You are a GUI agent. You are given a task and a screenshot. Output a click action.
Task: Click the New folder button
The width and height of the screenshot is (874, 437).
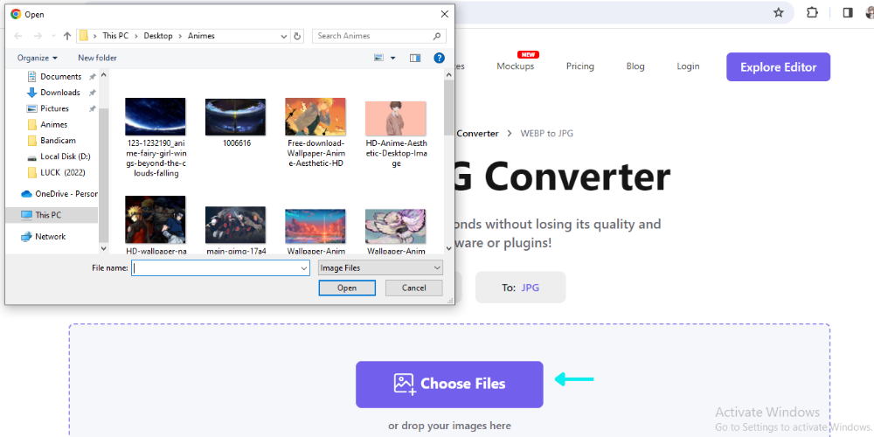[x=98, y=58]
